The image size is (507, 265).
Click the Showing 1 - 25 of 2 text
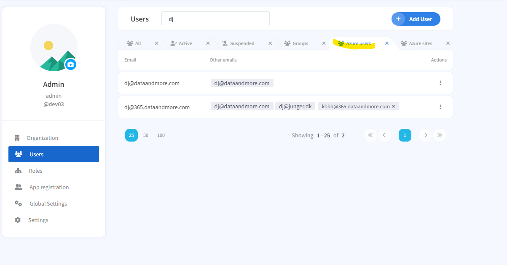pyautogui.click(x=318, y=135)
